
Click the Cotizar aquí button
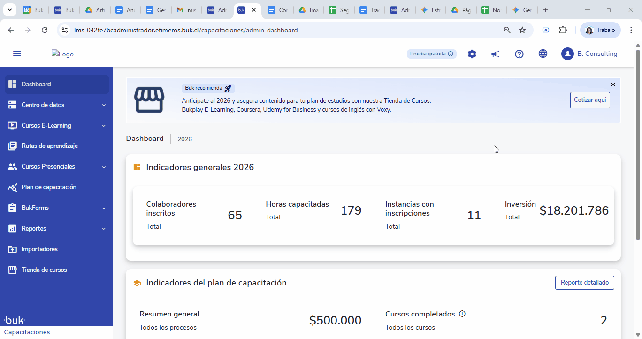589,100
